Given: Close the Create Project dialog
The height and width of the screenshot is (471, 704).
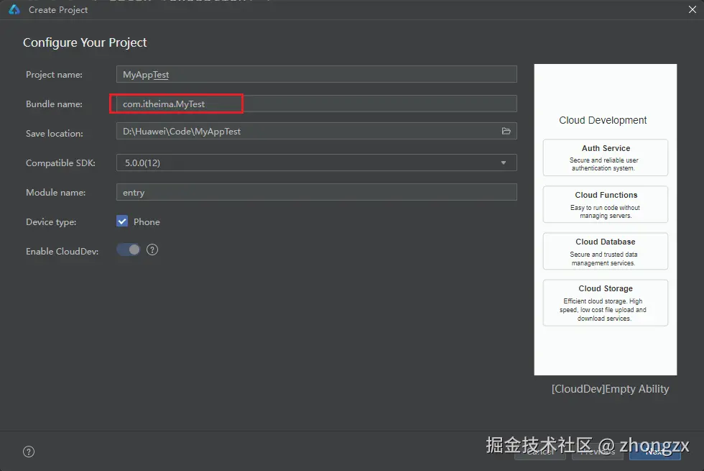Looking at the screenshot, I should [x=693, y=9].
